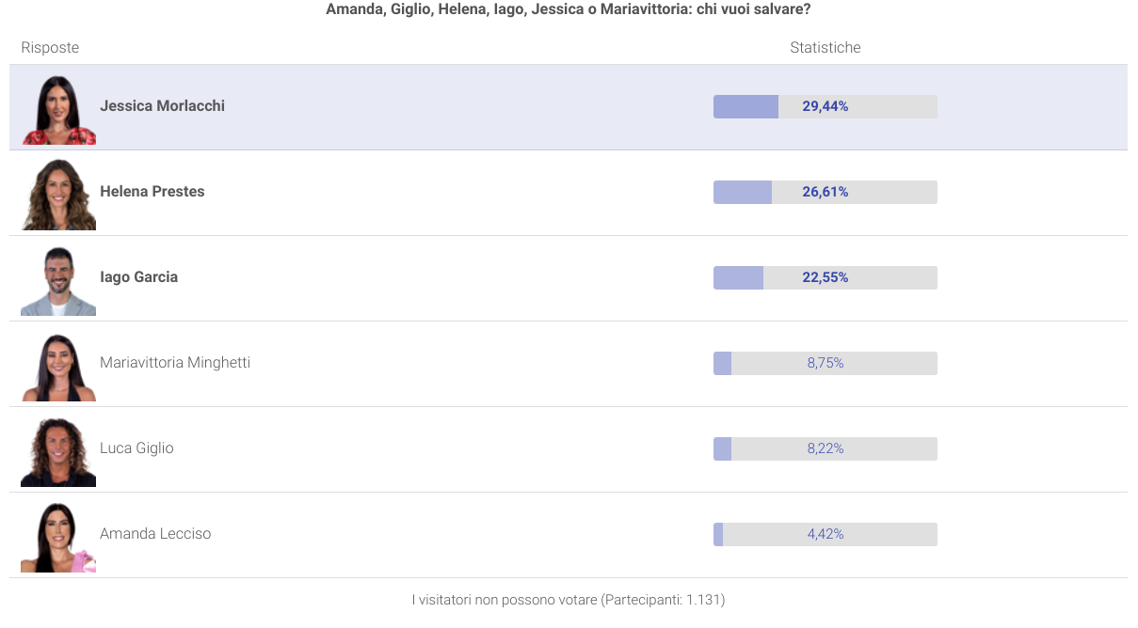Click Amanda Lecciso's photo thumbnail
The image size is (1138, 628).
pyautogui.click(x=58, y=536)
